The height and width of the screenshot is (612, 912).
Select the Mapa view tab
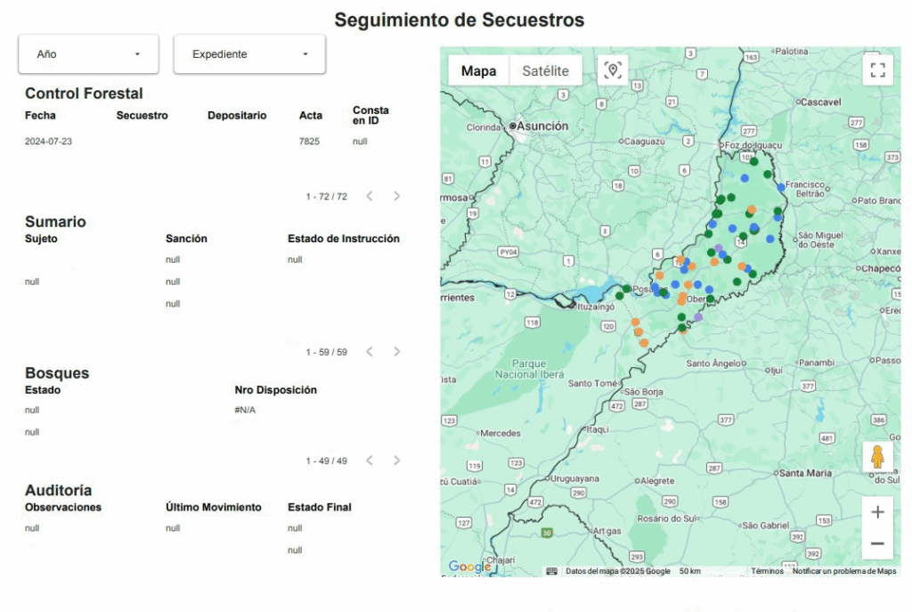pos(478,71)
